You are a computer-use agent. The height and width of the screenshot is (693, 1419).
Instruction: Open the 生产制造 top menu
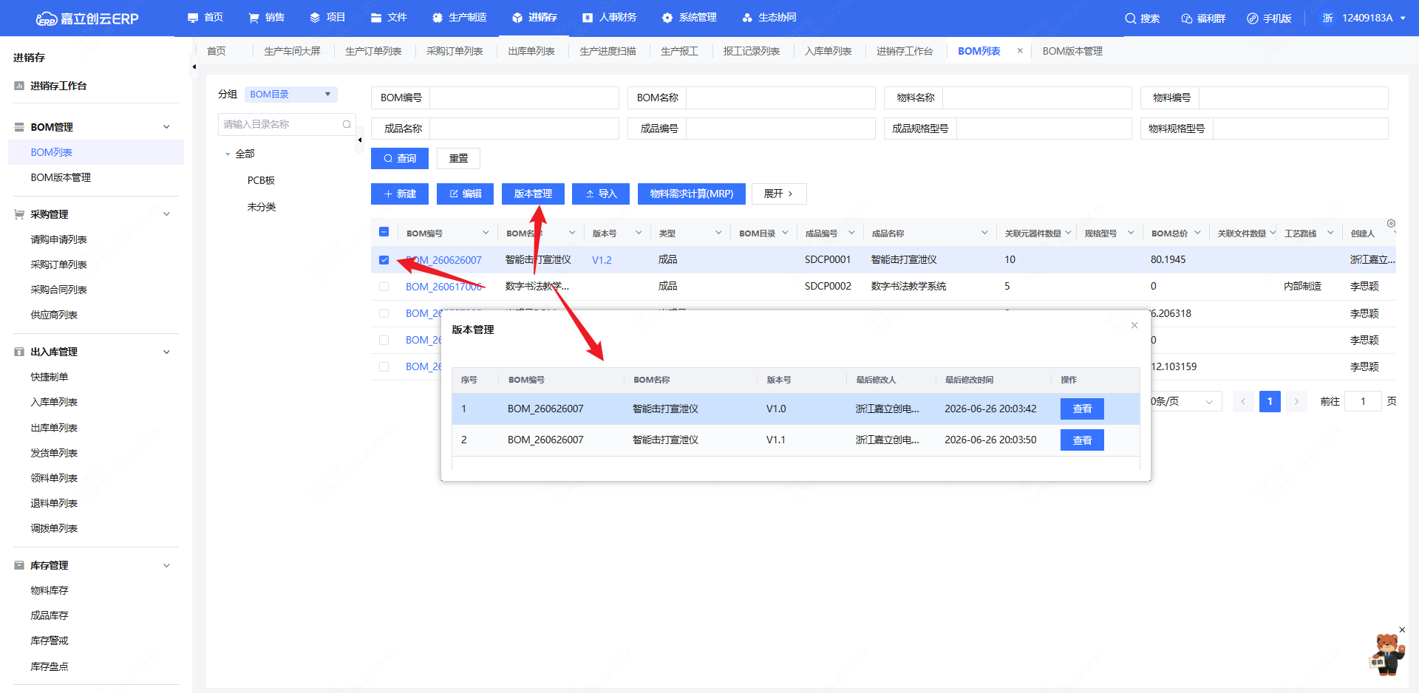[459, 18]
